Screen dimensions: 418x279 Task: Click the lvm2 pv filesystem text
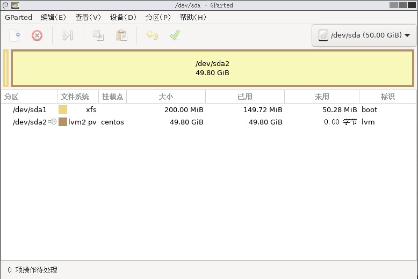82,122
